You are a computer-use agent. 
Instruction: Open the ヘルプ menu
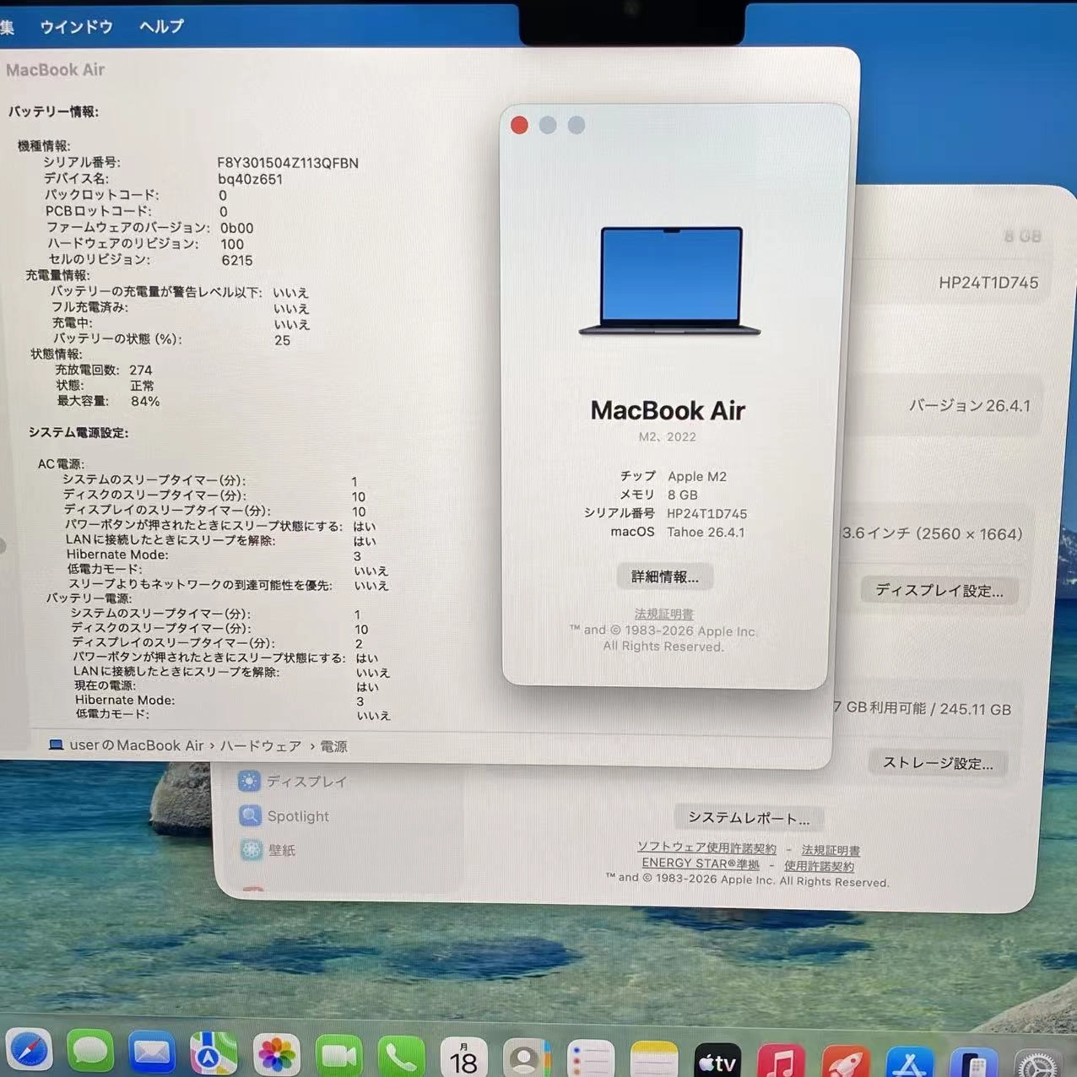(x=161, y=26)
